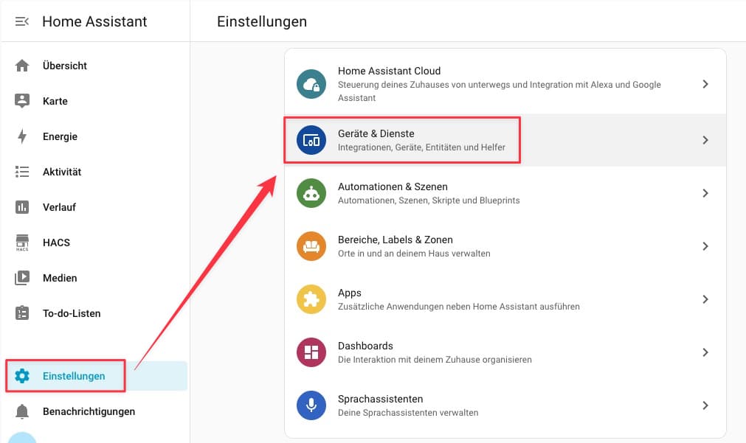Open the To-do-Listen page

tap(72, 313)
